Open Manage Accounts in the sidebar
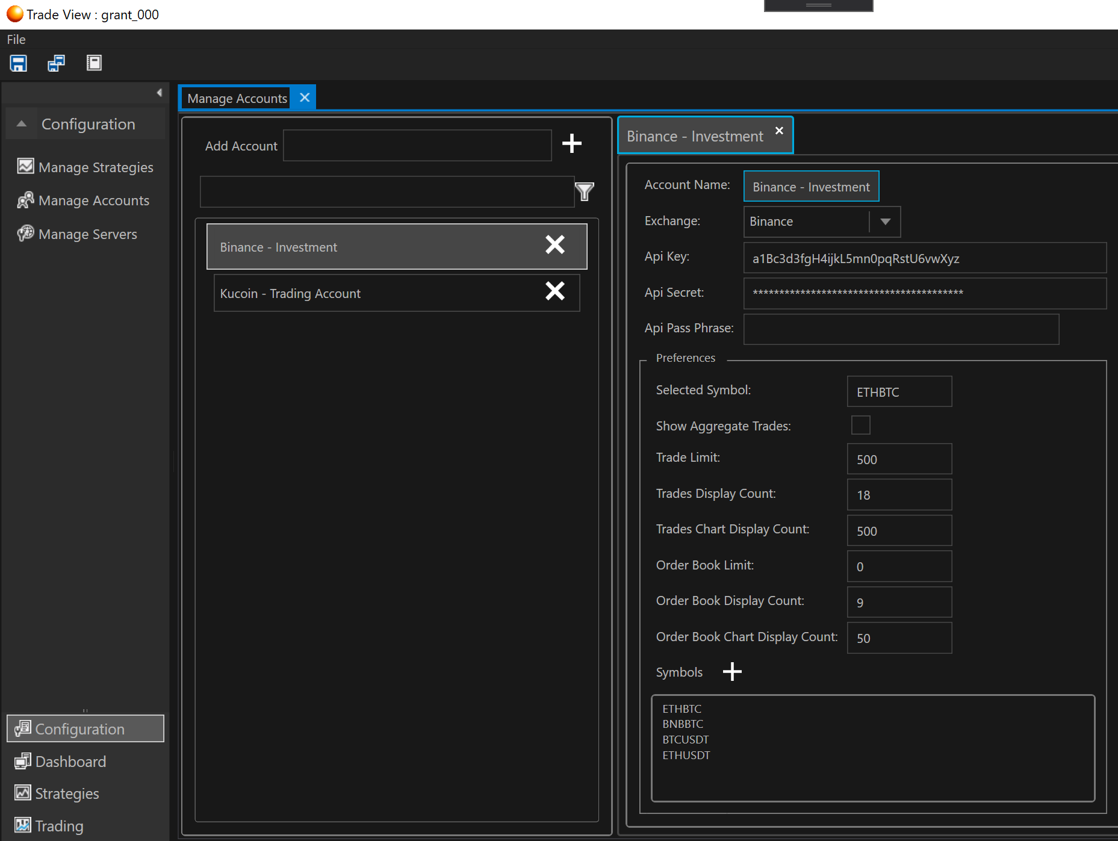Screen dimensions: 1118x841 tap(84, 200)
